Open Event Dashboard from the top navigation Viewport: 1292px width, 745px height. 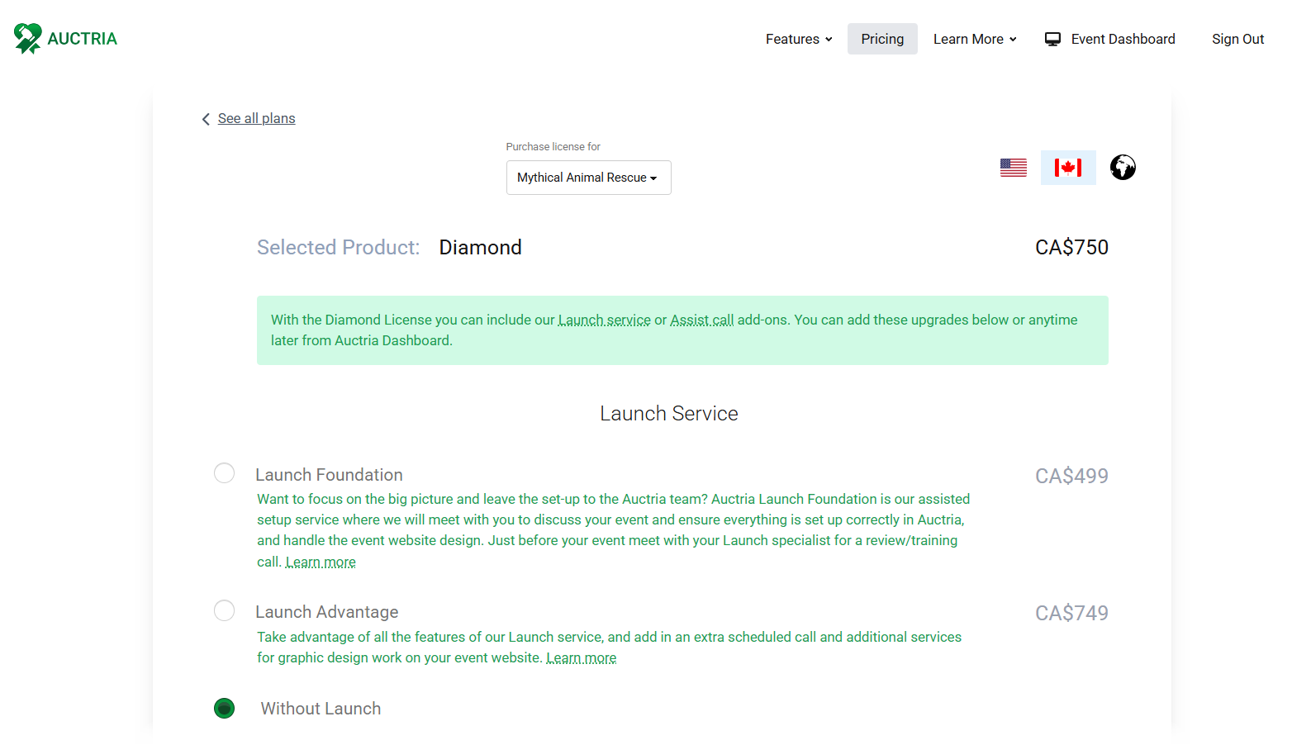1123,39
